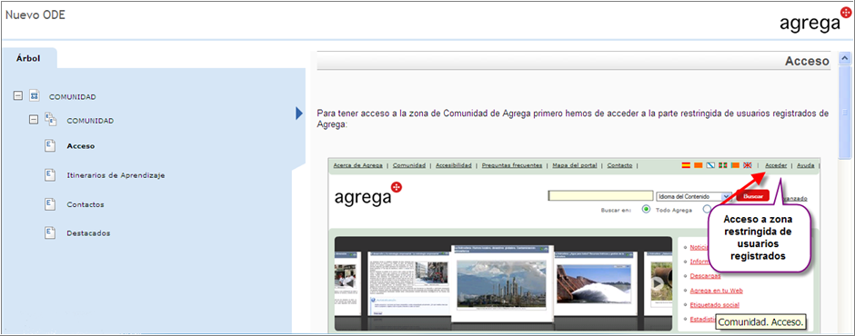Open the Preguntas frecuentes link
The width and height of the screenshot is (855, 336).
[512, 165]
